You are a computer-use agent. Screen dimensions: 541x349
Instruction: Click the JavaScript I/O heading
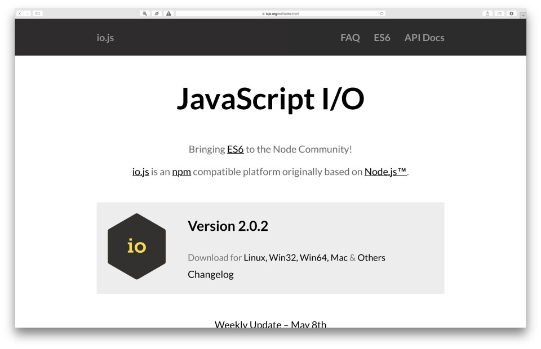[x=270, y=99]
